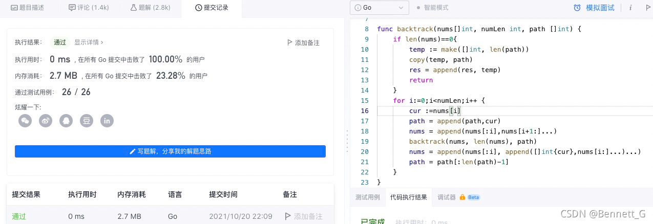Click the 100.00% runtime percentile text
This screenshot has width=653, height=224.
click(165, 59)
